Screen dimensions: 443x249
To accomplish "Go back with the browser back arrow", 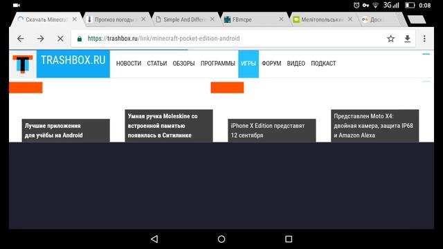I will click(21, 39).
